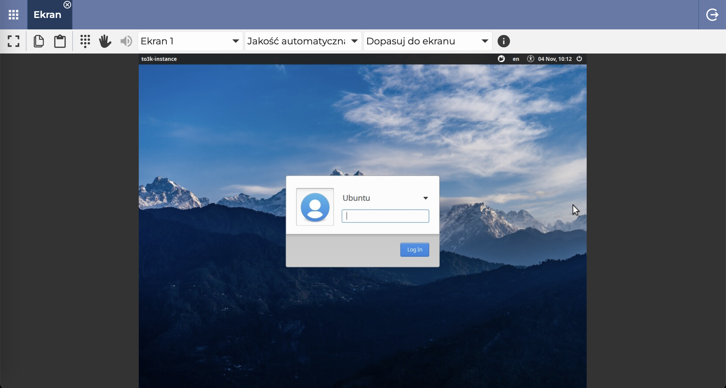
Task: Select the hand pan tool
Action: 105,41
